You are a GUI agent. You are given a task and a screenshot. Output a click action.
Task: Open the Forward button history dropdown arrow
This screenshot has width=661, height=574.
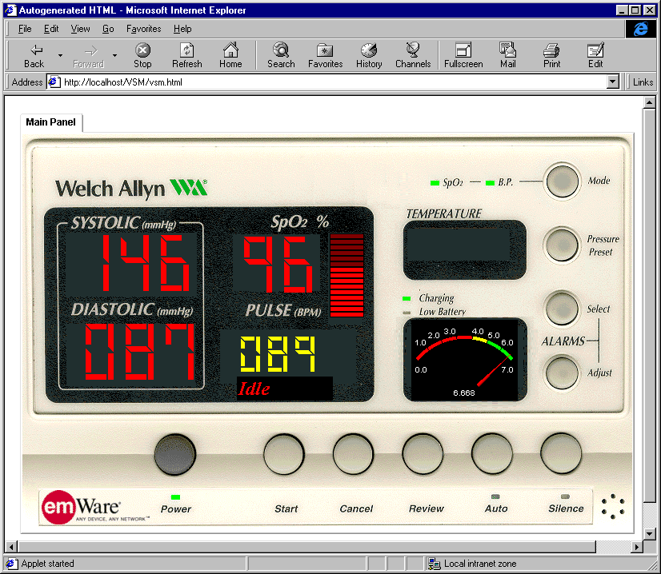[x=114, y=55]
